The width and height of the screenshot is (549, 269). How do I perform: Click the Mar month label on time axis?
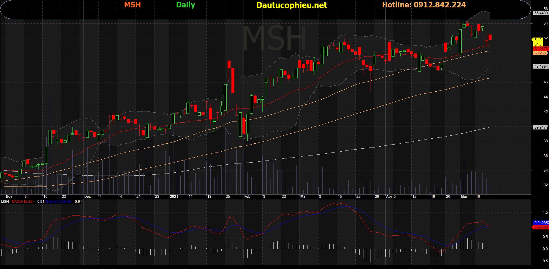click(304, 197)
